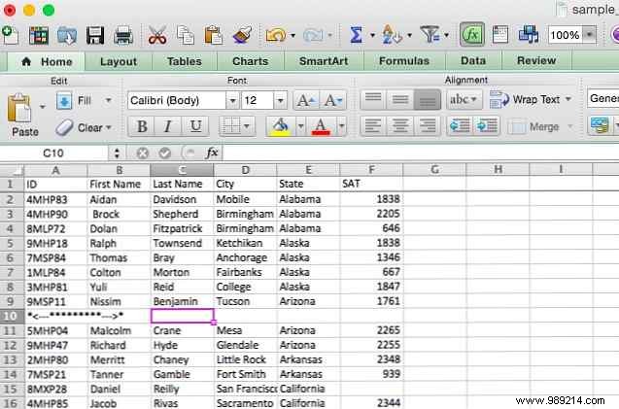The height and width of the screenshot is (409, 619).
Task: Save the workbook with the floppy disk icon
Action: pyautogui.click(x=95, y=36)
